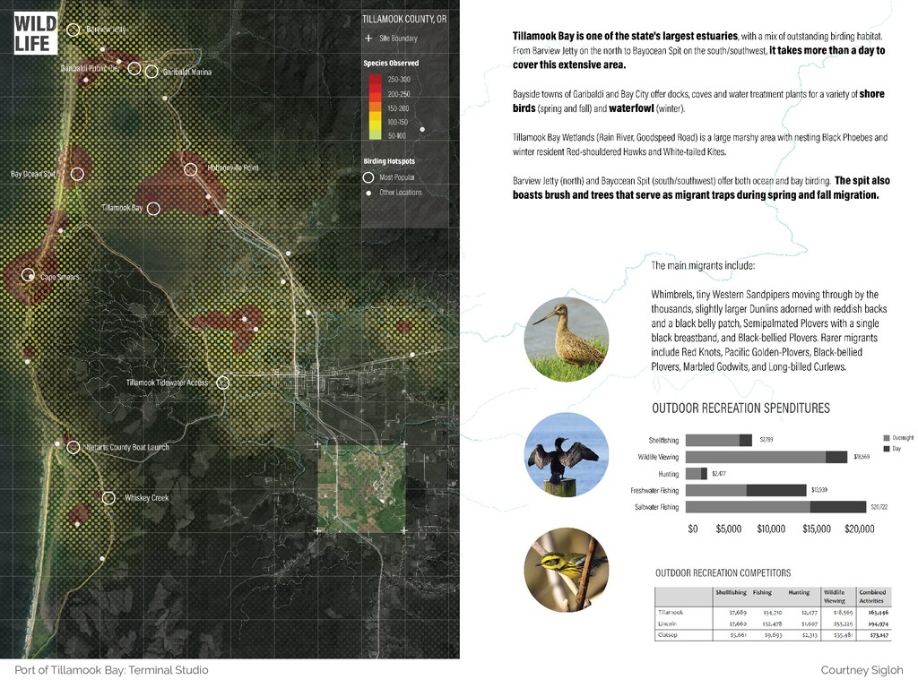The image size is (918, 688).
Task: Click the yellow warbler photo thumbnail
Action: coord(567,570)
